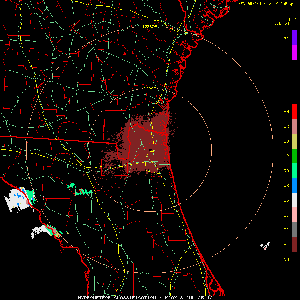
Task: Click the NEXLAB-College of DuPage text
Action: click(266, 4)
